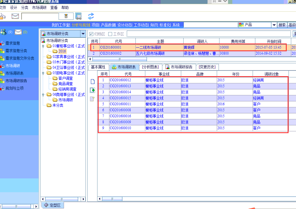Collapse the 05厨电事业线 tree node
The image size is (296, 209).
(x=43, y=73)
